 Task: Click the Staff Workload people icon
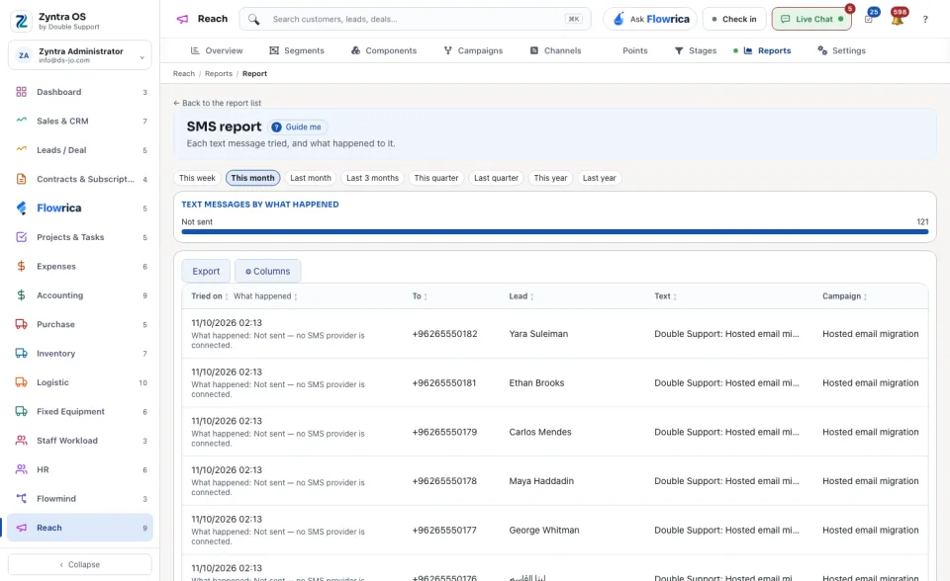tap(21, 441)
